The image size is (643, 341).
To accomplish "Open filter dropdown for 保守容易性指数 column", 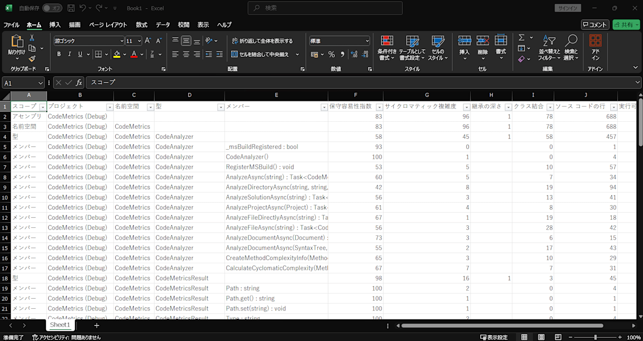I will coord(379,107).
